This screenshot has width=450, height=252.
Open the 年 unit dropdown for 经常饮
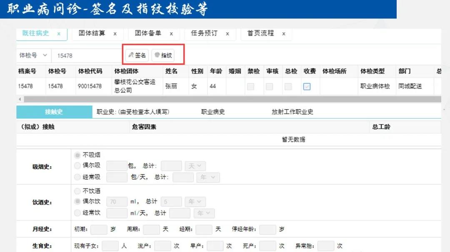pyautogui.click(x=204, y=213)
